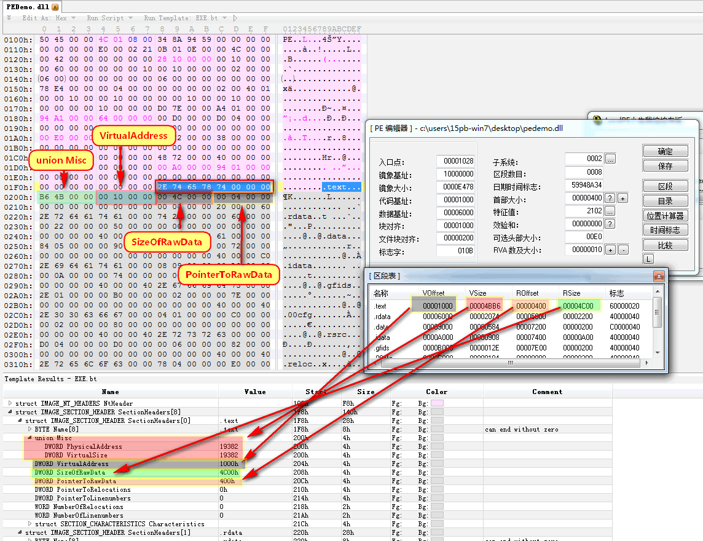Collapse SectionHeaders[1] struct node
Viewport: 703px width, 541px height.
[20, 532]
